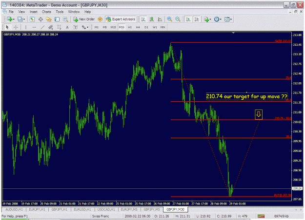Screen dimensions: 305x220
Task: Toggle chart Auto Scroll
Action: tap(188, 19)
